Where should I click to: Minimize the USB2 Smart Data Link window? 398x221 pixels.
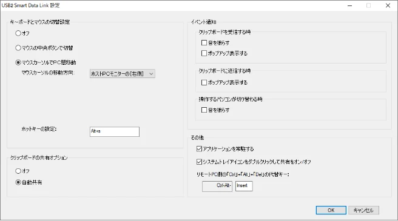[350, 5]
